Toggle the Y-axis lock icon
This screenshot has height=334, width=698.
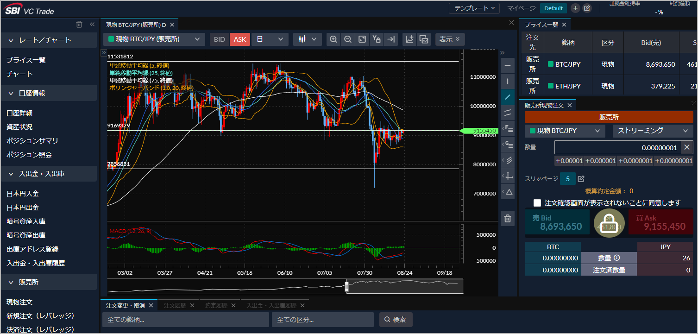pyautogui.click(x=377, y=39)
